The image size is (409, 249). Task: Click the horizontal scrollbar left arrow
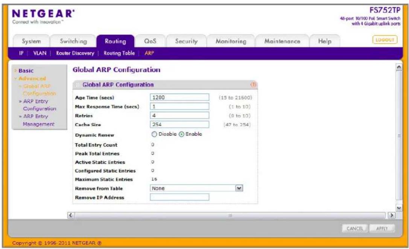coord(71,216)
